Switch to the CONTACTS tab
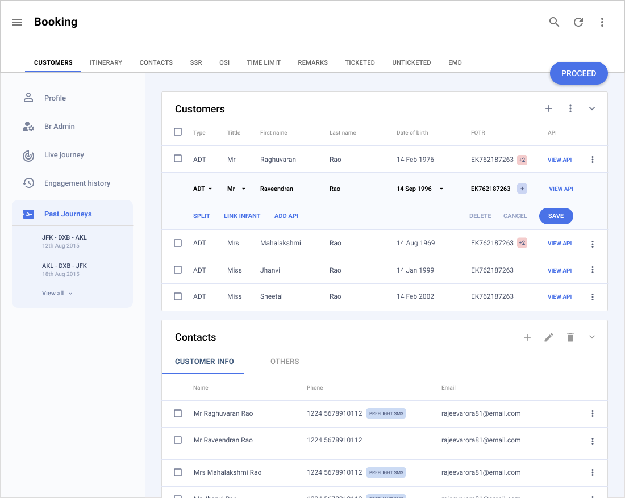The image size is (625, 498). pyautogui.click(x=156, y=62)
